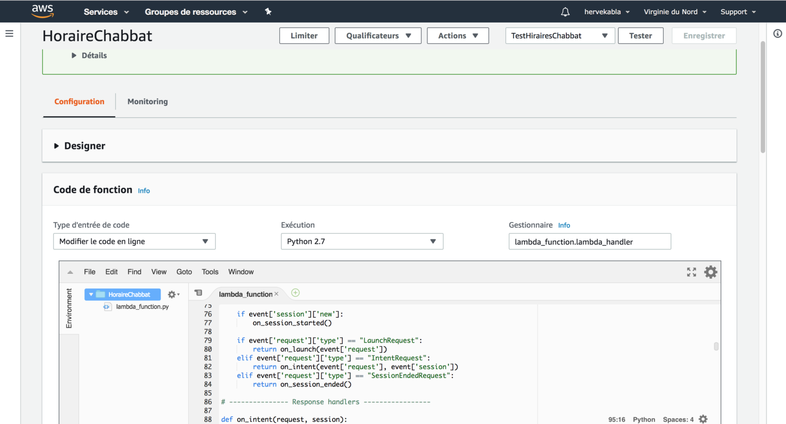Click the Enregistrer button
The width and height of the screenshot is (786, 424).
tap(704, 36)
